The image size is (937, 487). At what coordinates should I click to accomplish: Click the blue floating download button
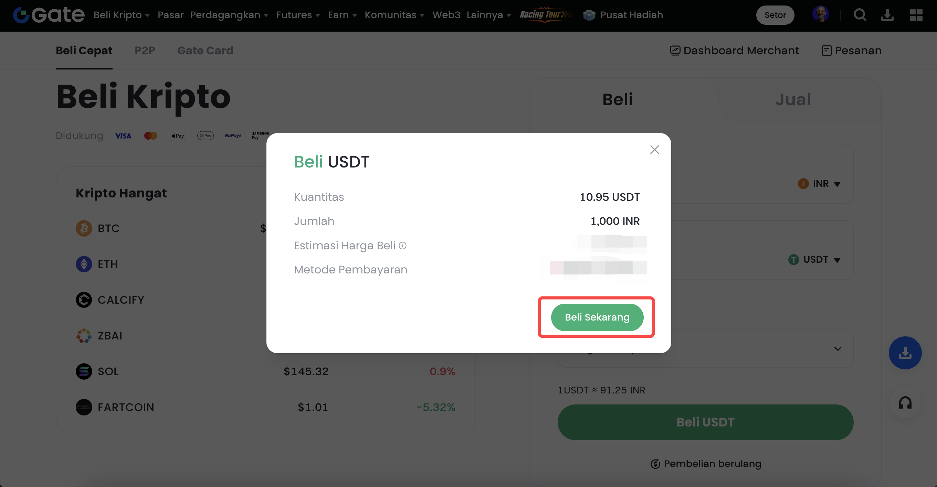click(x=905, y=353)
